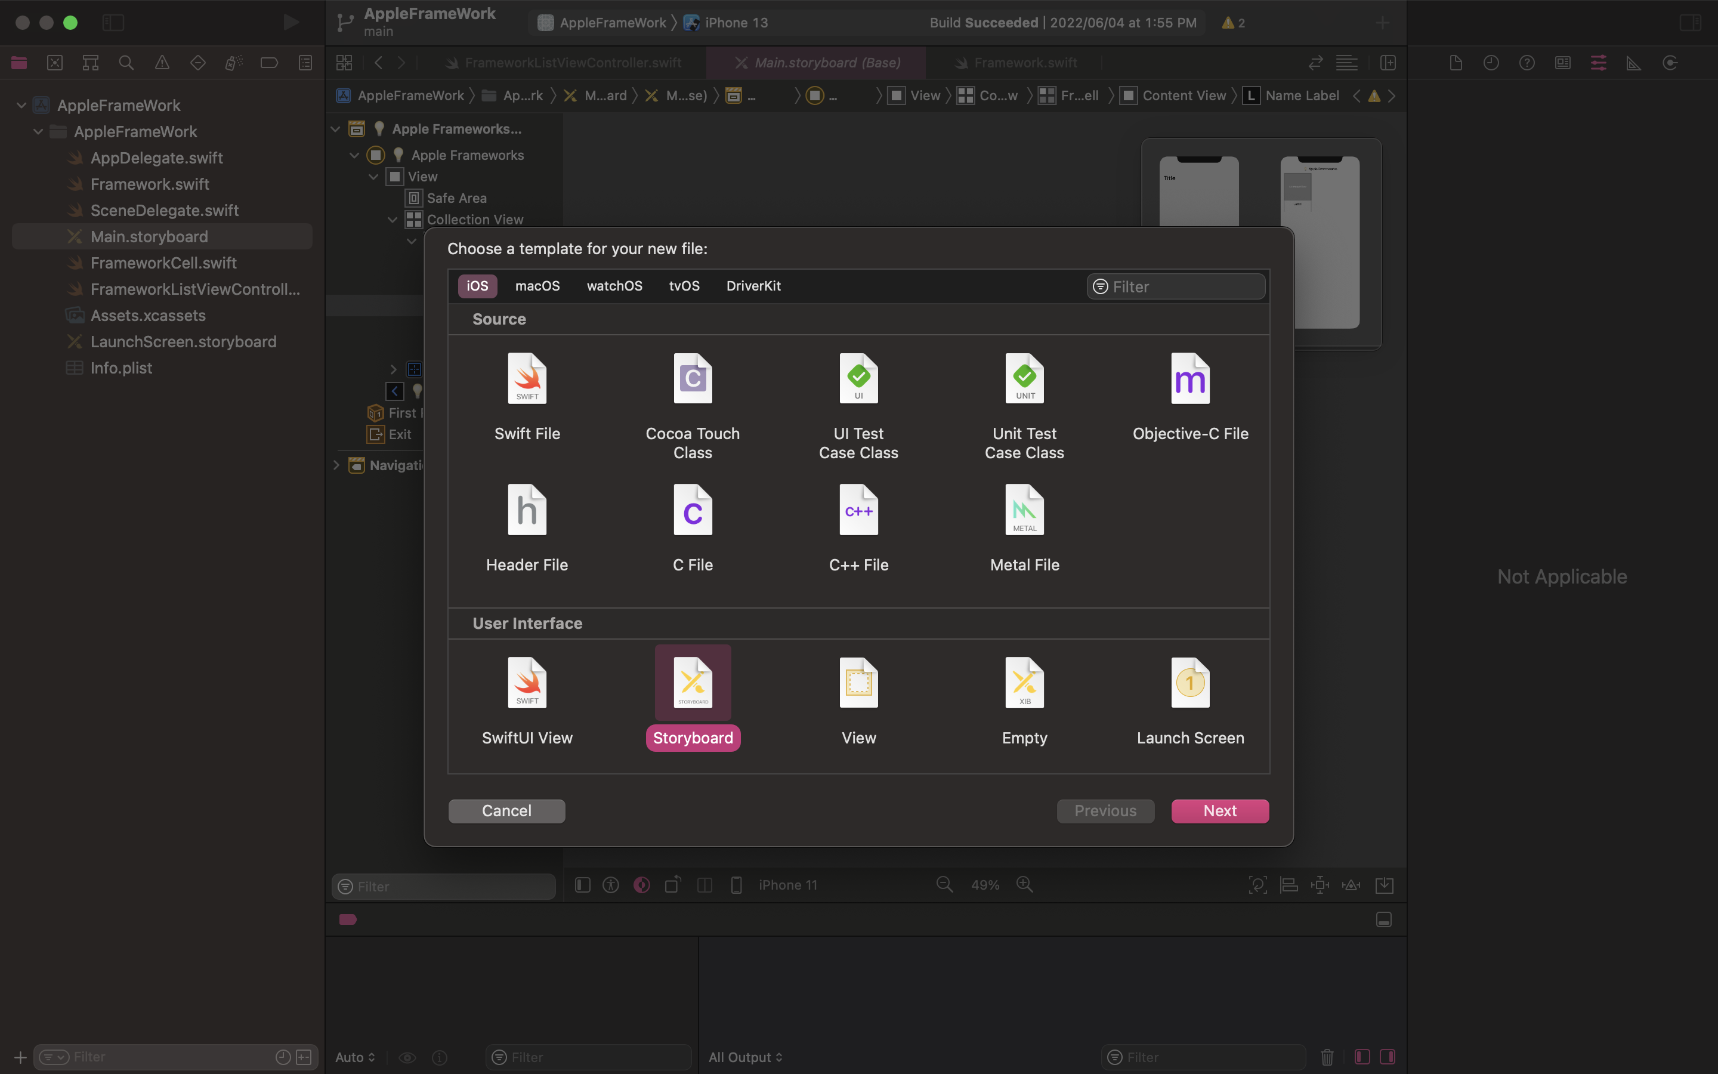The width and height of the screenshot is (1718, 1074).
Task: Toggle the right inspector panel
Action: 1689,23
